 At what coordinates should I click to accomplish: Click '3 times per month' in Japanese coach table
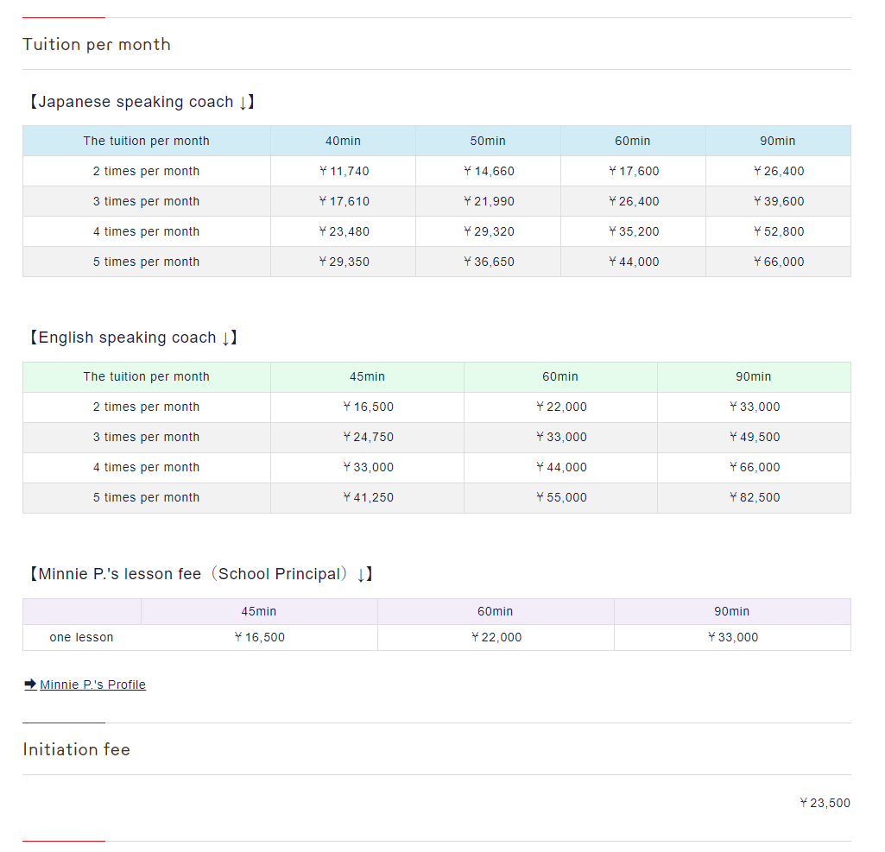pyautogui.click(x=146, y=201)
